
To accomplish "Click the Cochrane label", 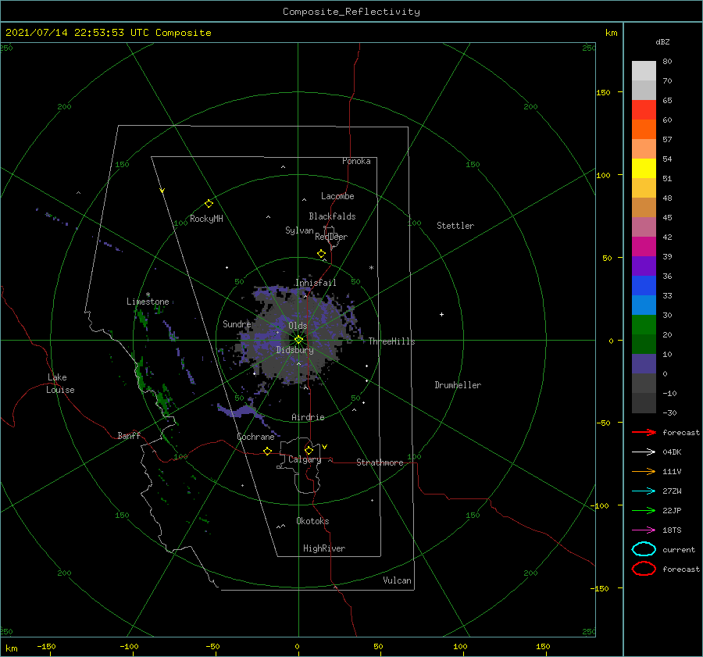I will coord(255,437).
